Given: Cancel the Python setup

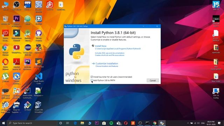Looking at the screenshot, I should 153,80.
